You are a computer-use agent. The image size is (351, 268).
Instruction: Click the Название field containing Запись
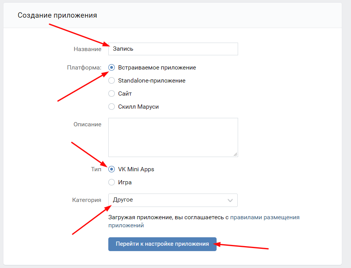pos(173,49)
